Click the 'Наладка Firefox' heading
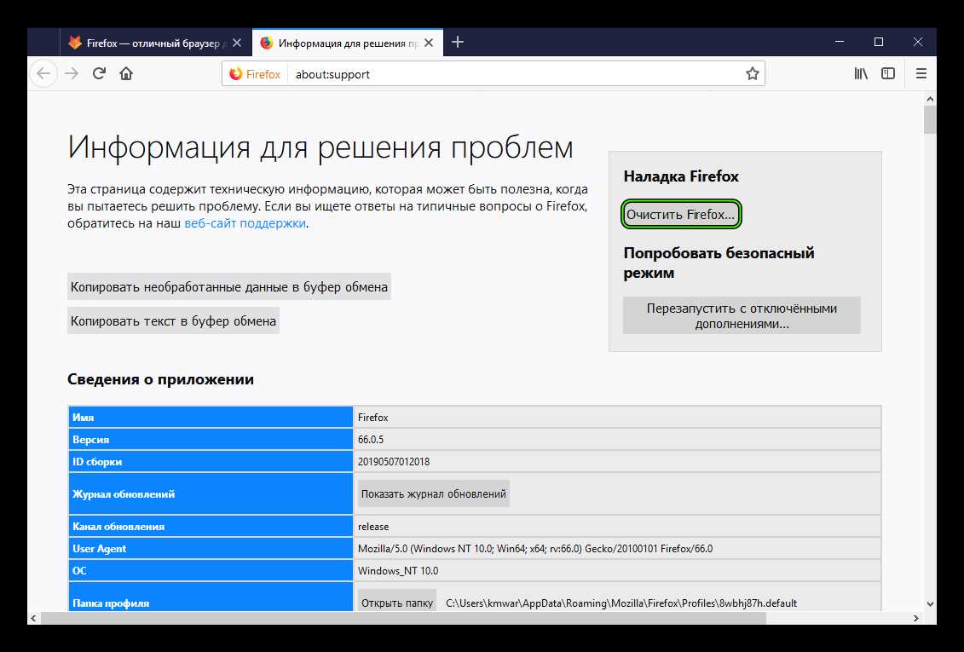 click(x=680, y=176)
